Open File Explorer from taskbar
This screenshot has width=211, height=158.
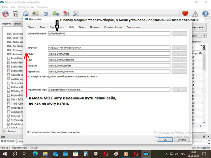point(45,154)
